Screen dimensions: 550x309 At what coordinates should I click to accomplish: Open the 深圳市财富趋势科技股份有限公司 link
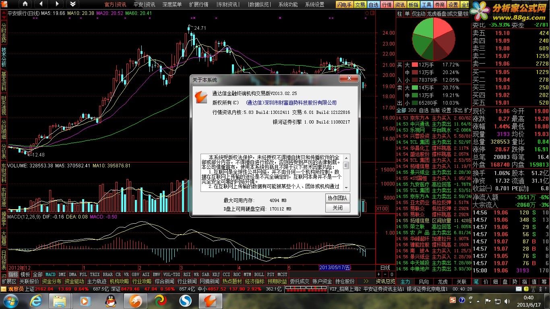(x=291, y=103)
